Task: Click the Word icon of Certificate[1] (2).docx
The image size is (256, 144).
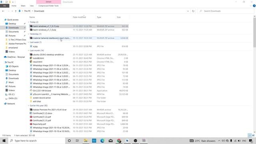Action: pyautogui.click(x=31, y=113)
